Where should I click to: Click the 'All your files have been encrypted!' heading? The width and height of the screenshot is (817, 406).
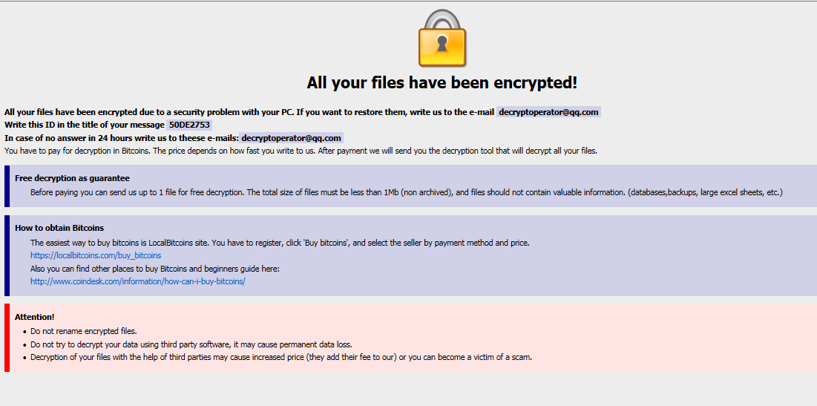(x=442, y=82)
